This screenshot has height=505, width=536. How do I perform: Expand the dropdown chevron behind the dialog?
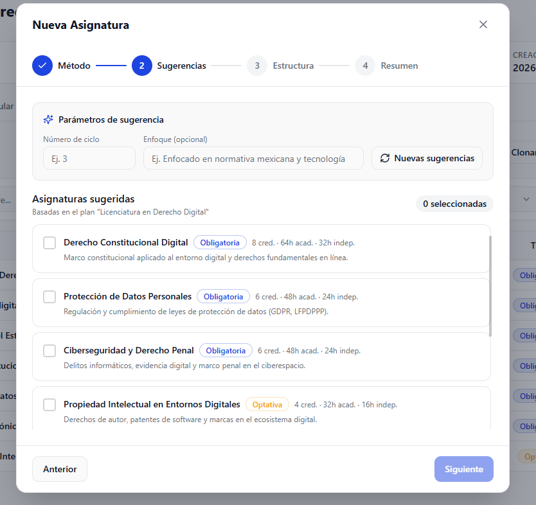coord(526,199)
